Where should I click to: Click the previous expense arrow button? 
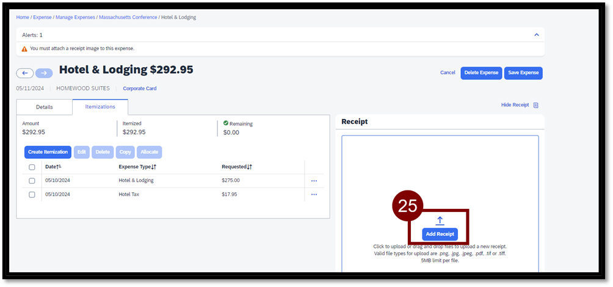pos(25,73)
